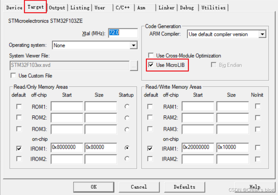Click the IROM2 Start field
This screenshot has height=195, width=278.
[x=67, y=159]
